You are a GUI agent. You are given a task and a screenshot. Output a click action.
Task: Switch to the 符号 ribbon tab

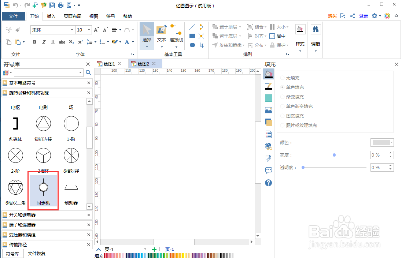tap(111, 16)
